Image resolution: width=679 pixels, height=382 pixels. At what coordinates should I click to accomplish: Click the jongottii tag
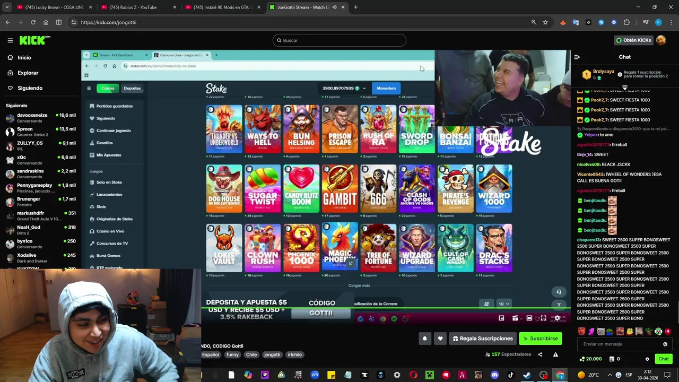pyautogui.click(x=272, y=354)
